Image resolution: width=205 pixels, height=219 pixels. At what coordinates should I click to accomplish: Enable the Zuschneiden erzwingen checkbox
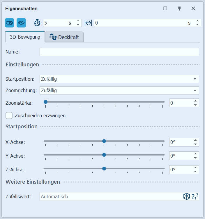pyautogui.click(x=9, y=115)
